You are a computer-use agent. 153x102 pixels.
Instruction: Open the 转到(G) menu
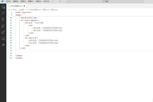point(38,1)
